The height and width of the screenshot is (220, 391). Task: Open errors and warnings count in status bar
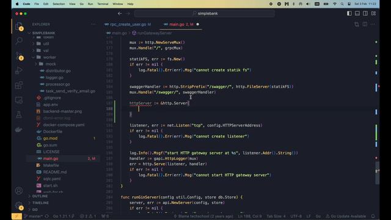[x=88, y=216]
